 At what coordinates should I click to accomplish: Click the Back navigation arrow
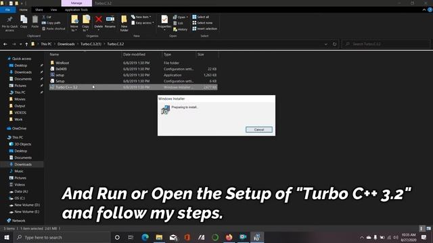5,44
